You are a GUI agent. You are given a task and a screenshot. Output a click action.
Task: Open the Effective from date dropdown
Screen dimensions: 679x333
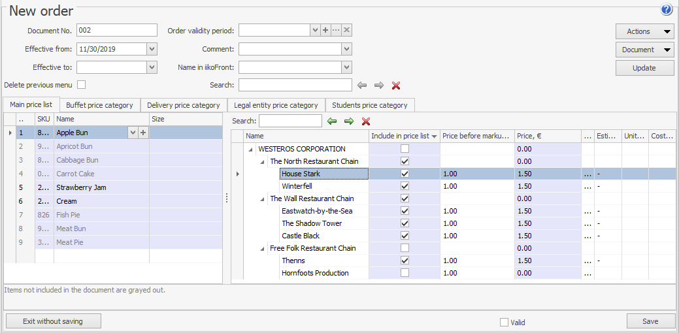pyautogui.click(x=152, y=49)
